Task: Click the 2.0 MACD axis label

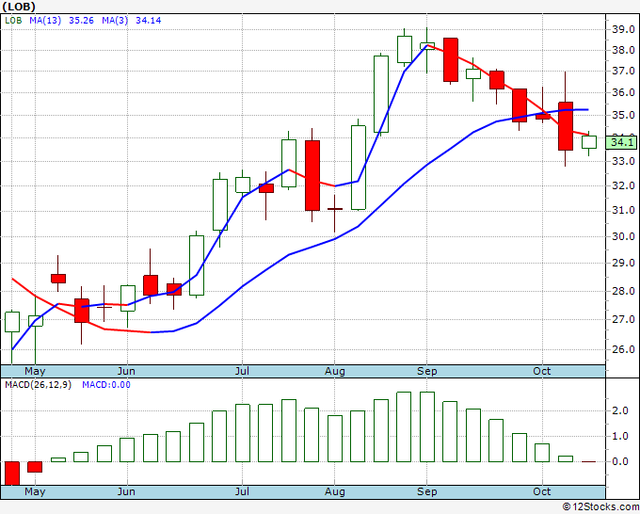Action: click(x=619, y=411)
